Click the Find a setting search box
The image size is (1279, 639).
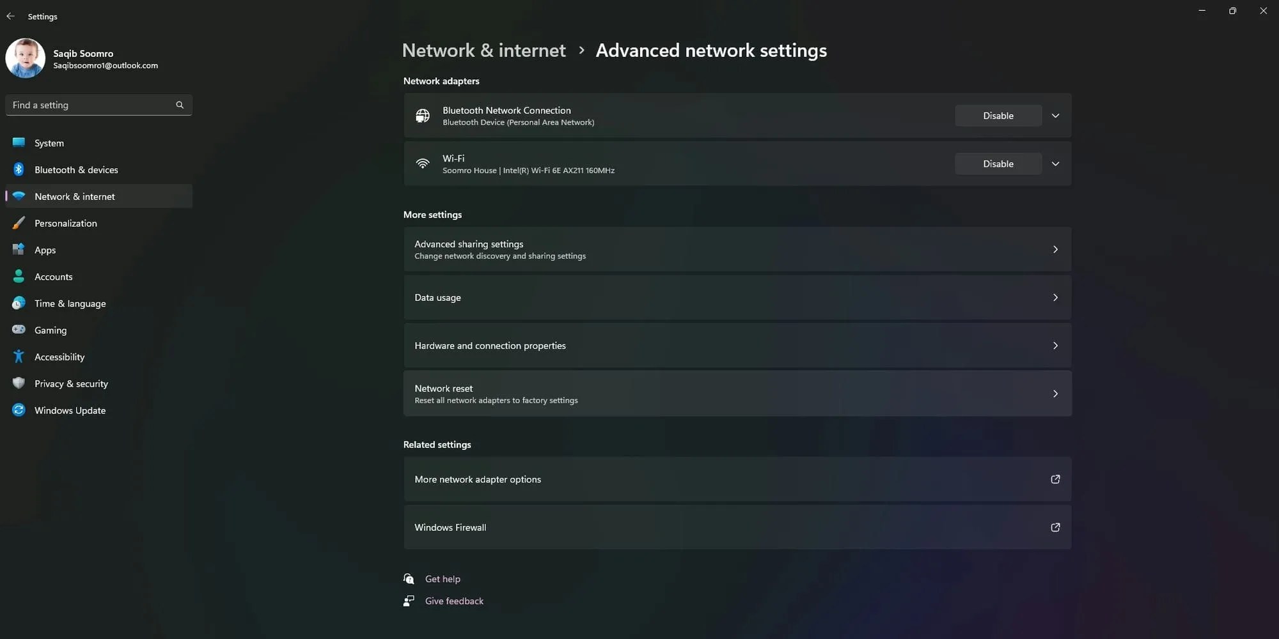point(90,105)
